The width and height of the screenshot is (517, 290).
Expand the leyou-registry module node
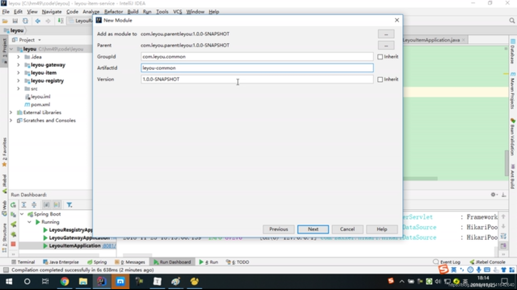point(18,81)
